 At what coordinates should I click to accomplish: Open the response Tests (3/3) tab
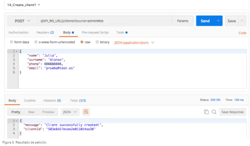click(x=78, y=100)
